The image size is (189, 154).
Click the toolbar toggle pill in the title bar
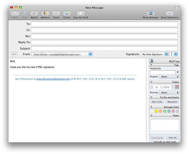(x=177, y=8)
